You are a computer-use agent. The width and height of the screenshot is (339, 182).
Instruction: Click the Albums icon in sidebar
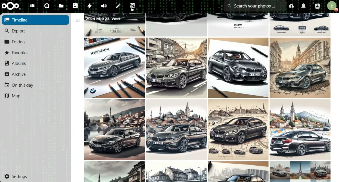pyautogui.click(x=7, y=63)
